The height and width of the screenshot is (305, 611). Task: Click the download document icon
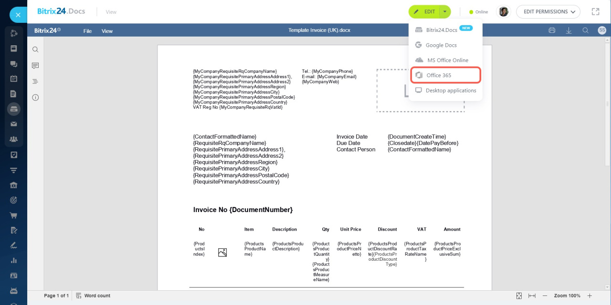point(569,30)
